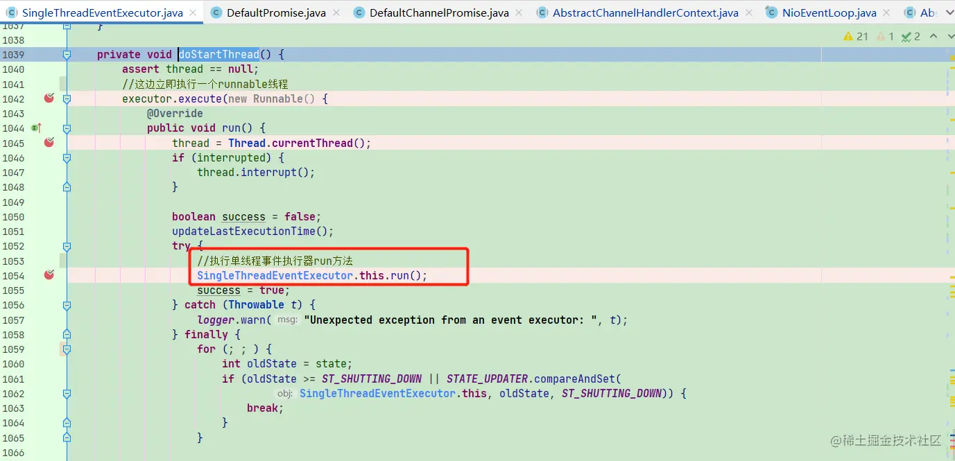
Task: Click 'int oldState = state' line
Action: pyautogui.click(x=287, y=364)
